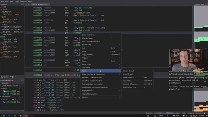Image resolution: width=208 pixels, height=117 pixels.
Task: Switch to the green workspace icon in the taskbar
Action: click(x=15, y=116)
